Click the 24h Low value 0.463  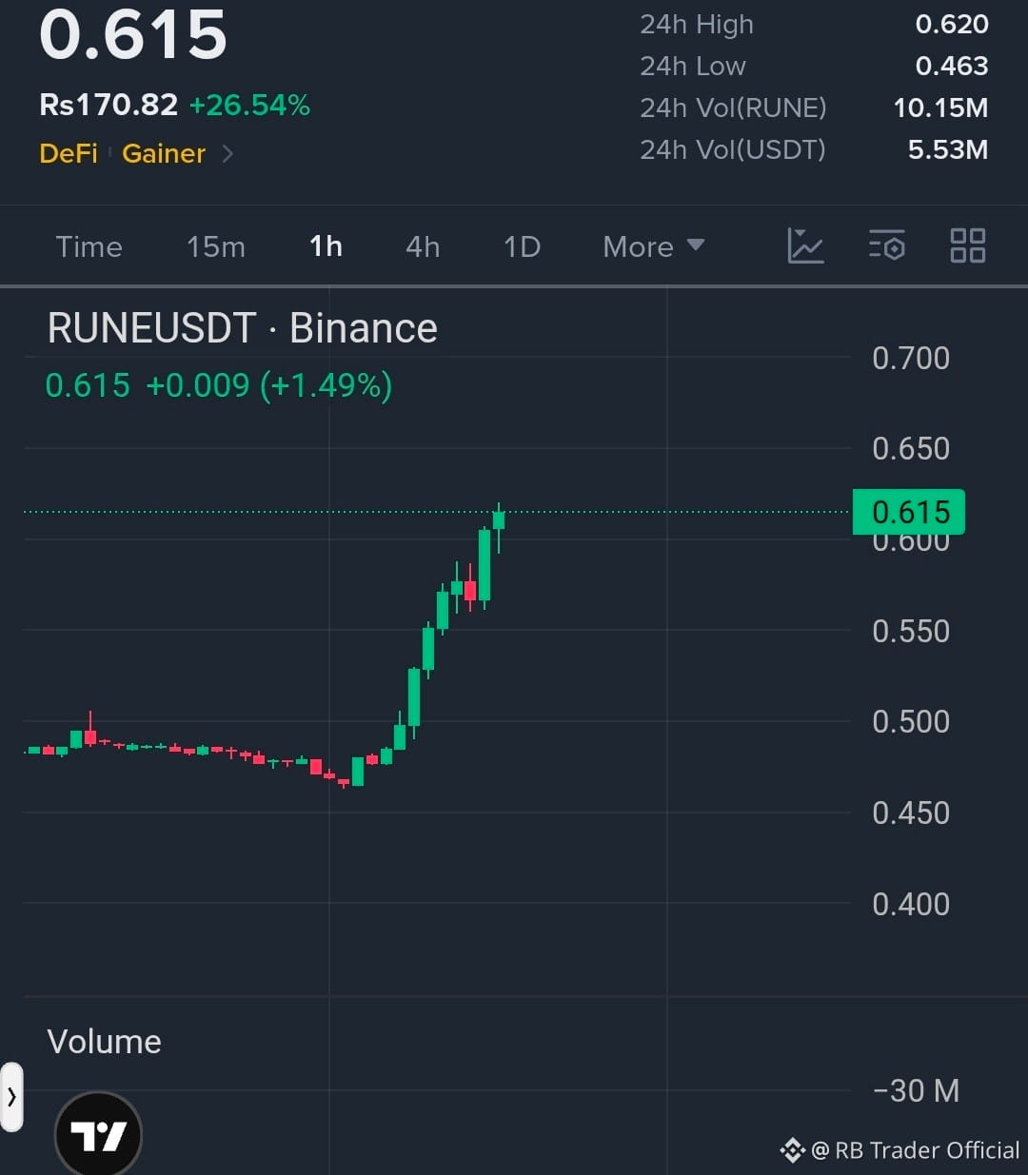tap(952, 66)
